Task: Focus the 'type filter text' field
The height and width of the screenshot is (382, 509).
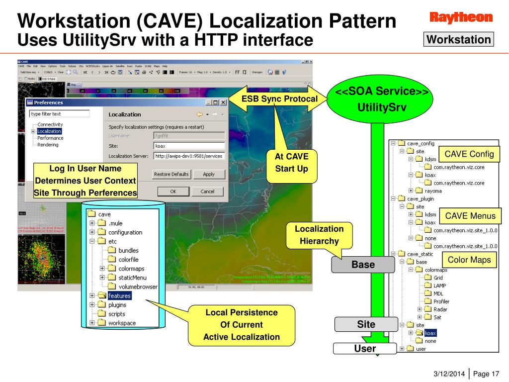Action: pos(60,114)
